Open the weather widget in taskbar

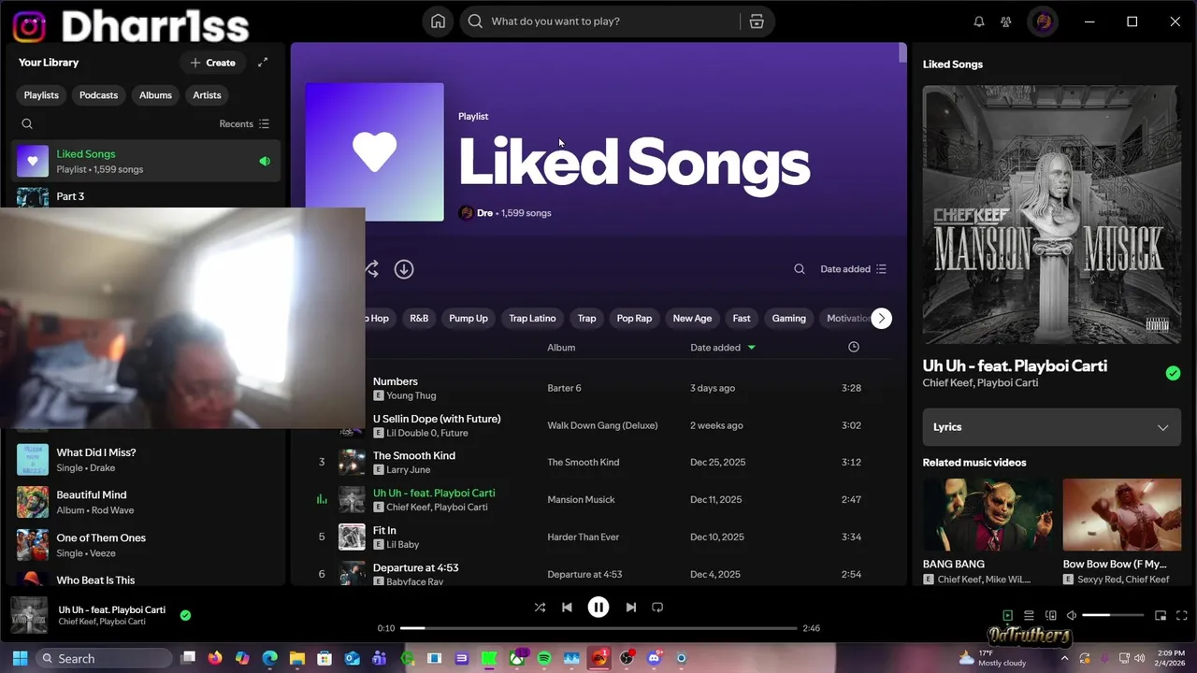[x=993, y=658]
